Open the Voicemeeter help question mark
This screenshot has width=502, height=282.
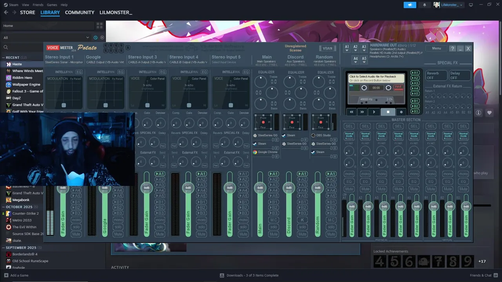click(x=453, y=49)
